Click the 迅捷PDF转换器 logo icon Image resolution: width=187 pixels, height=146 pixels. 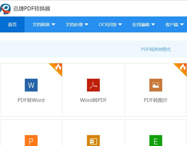5,9
